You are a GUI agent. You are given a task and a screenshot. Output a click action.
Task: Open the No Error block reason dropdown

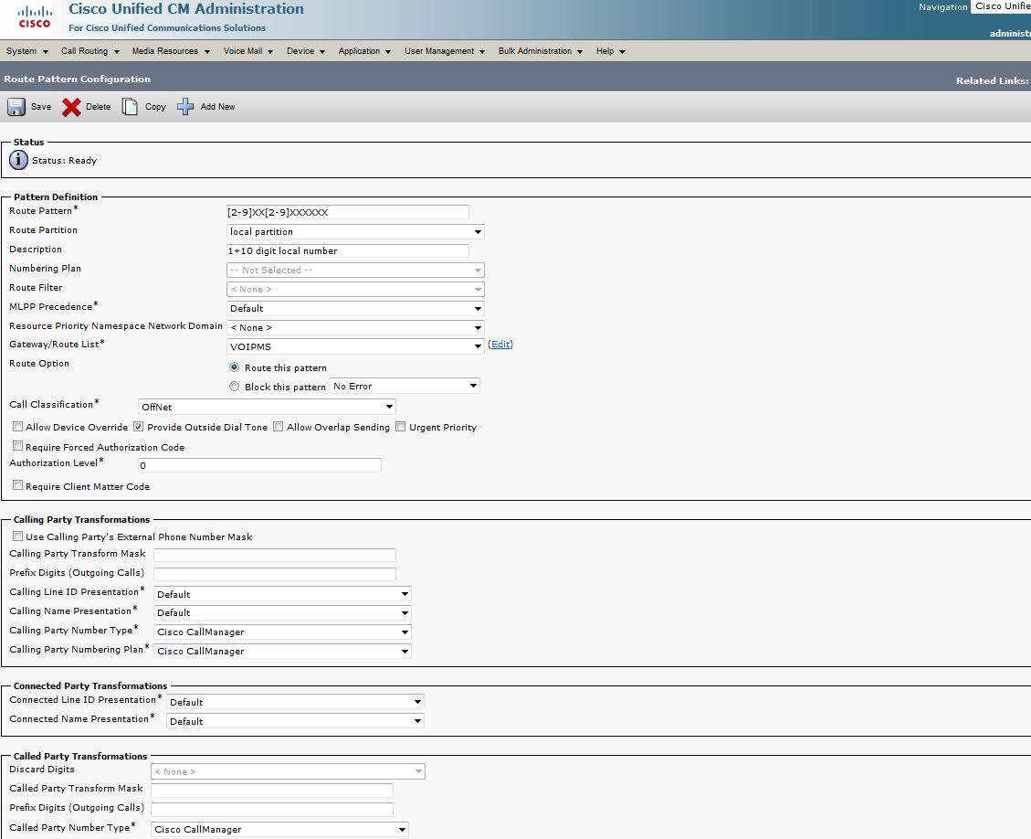pyautogui.click(x=405, y=386)
